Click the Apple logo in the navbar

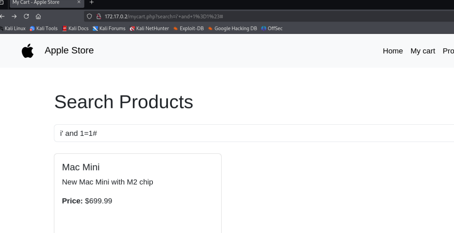(28, 51)
